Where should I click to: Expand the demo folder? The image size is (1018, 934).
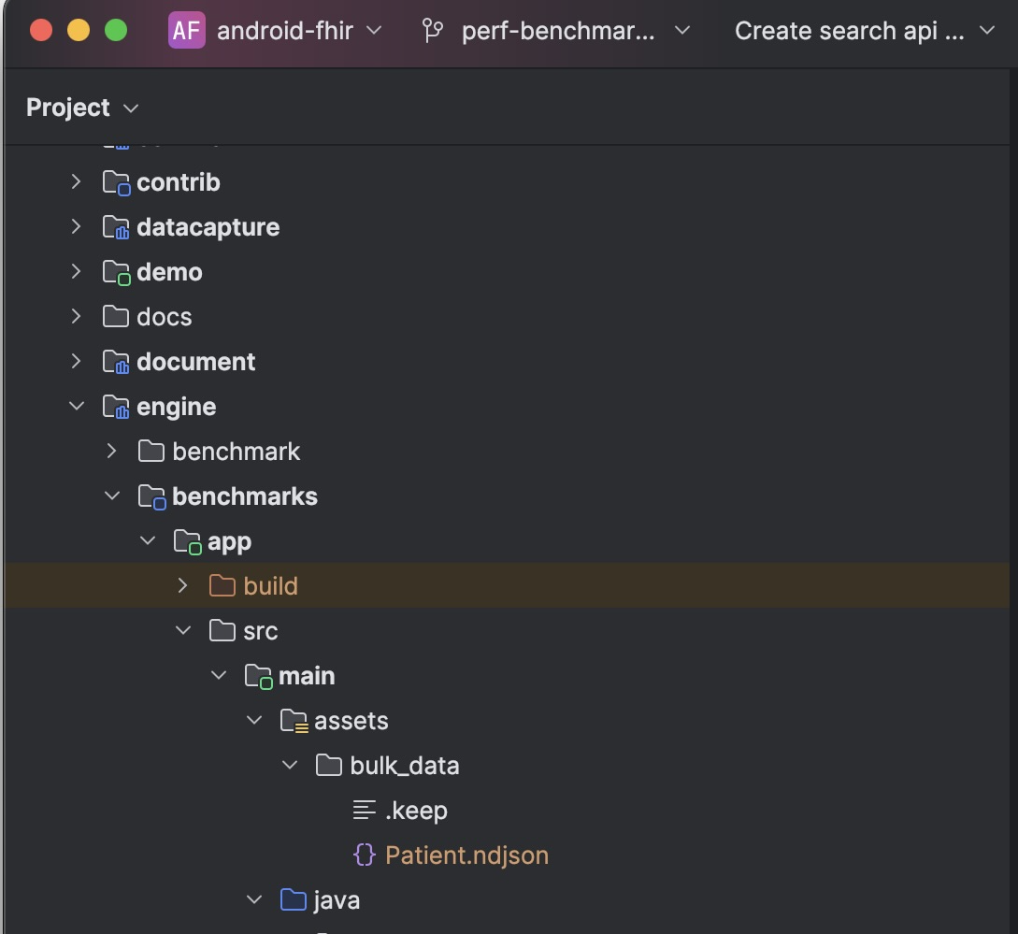pos(76,271)
